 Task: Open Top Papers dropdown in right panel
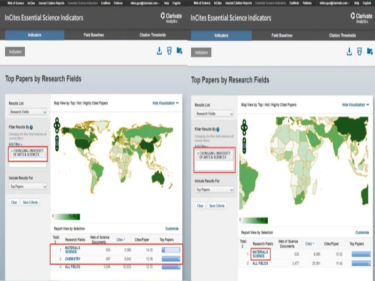(214, 190)
